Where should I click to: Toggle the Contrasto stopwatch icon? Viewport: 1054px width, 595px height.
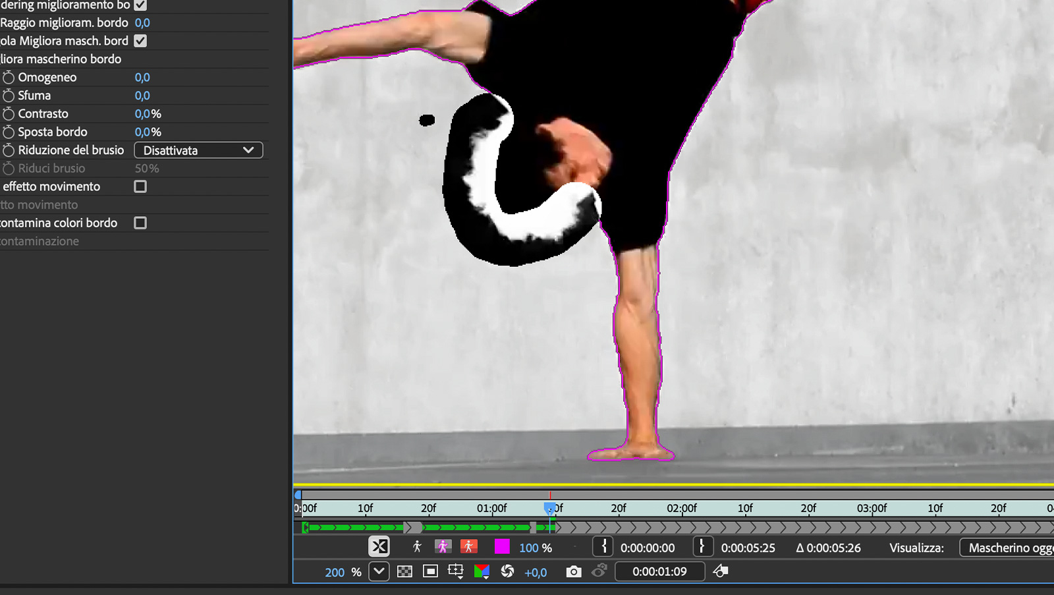[9, 113]
